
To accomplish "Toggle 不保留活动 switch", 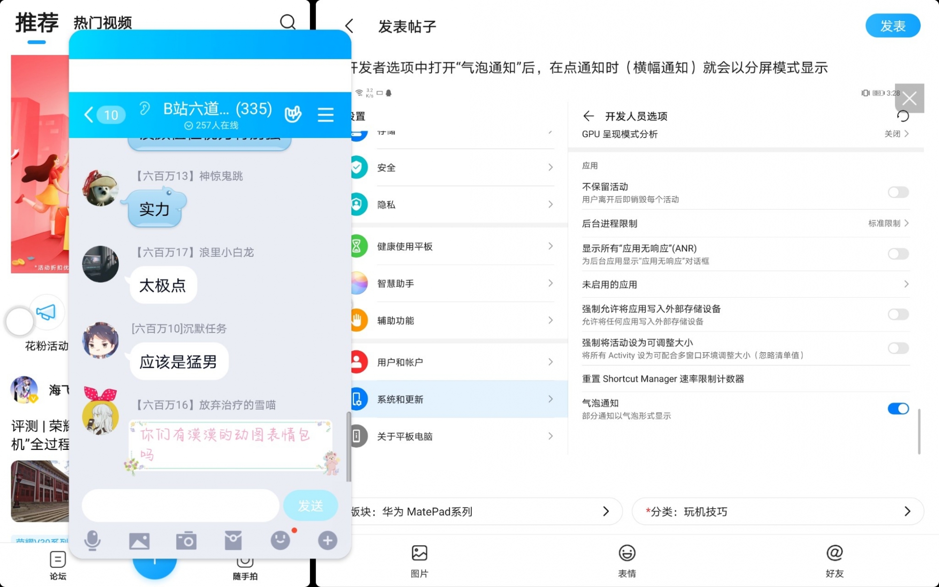I will 898,192.
